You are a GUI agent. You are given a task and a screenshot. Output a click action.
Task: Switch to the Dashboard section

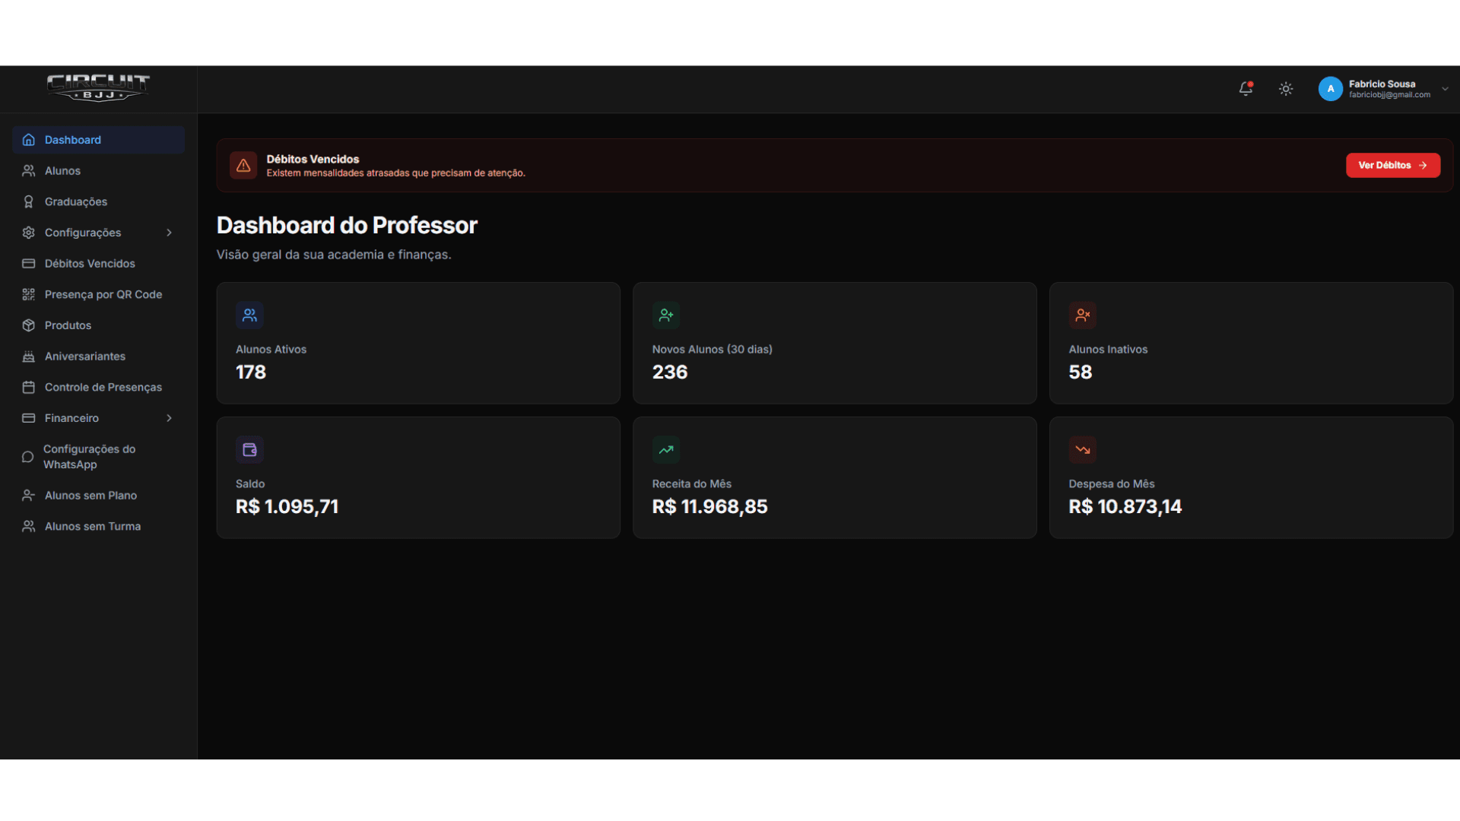(73, 139)
